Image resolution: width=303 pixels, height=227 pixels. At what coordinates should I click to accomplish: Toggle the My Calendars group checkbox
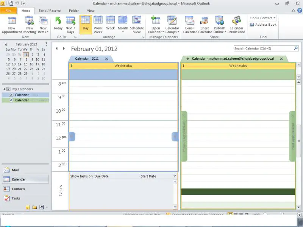tap(8, 89)
